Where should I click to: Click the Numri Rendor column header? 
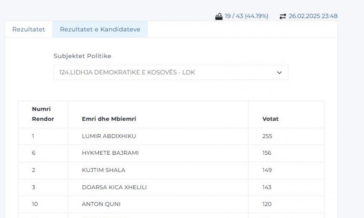pos(43,114)
